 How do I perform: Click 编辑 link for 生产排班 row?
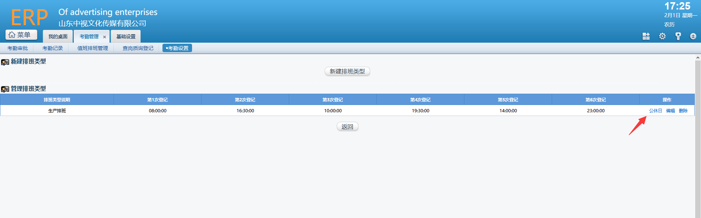(x=670, y=110)
